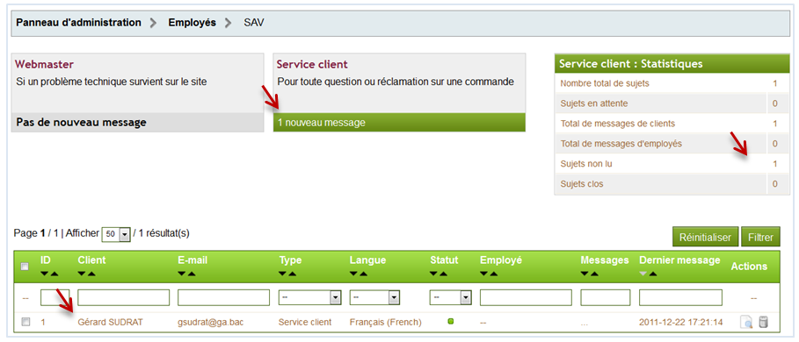Click the Réinitialiser button
The image size is (799, 342).
tap(705, 238)
